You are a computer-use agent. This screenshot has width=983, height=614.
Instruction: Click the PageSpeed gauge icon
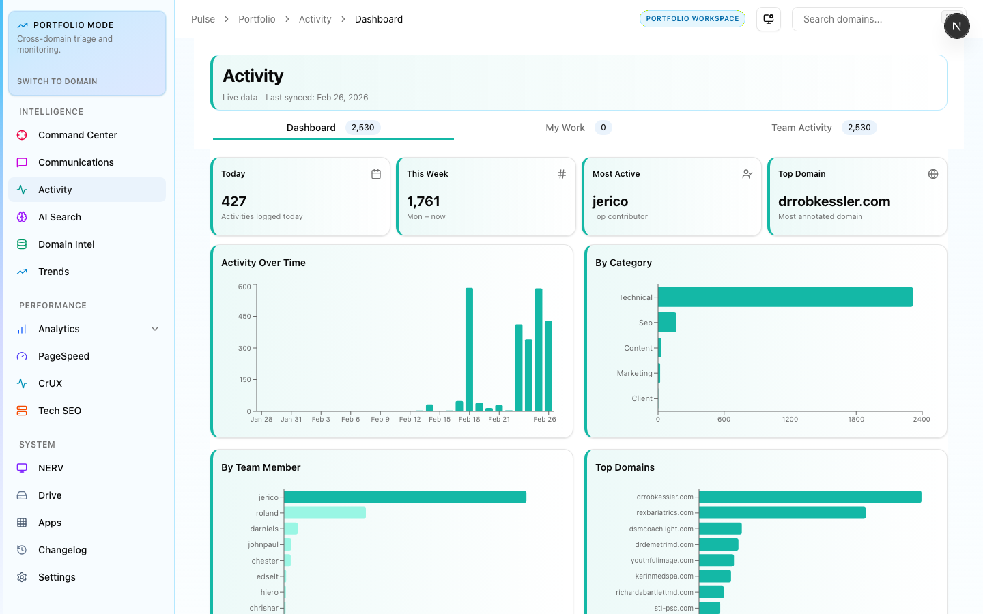coord(22,356)
